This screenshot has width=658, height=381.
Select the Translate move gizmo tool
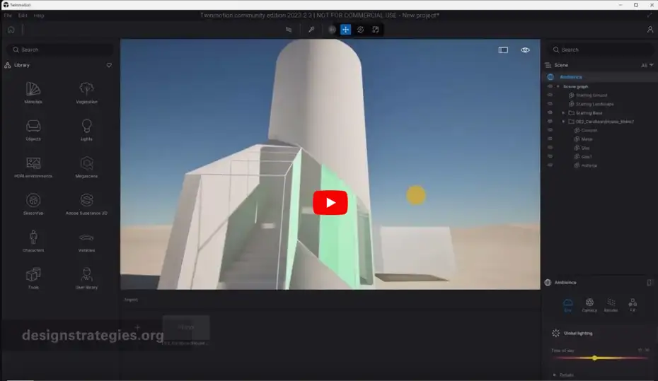[345, 30]
